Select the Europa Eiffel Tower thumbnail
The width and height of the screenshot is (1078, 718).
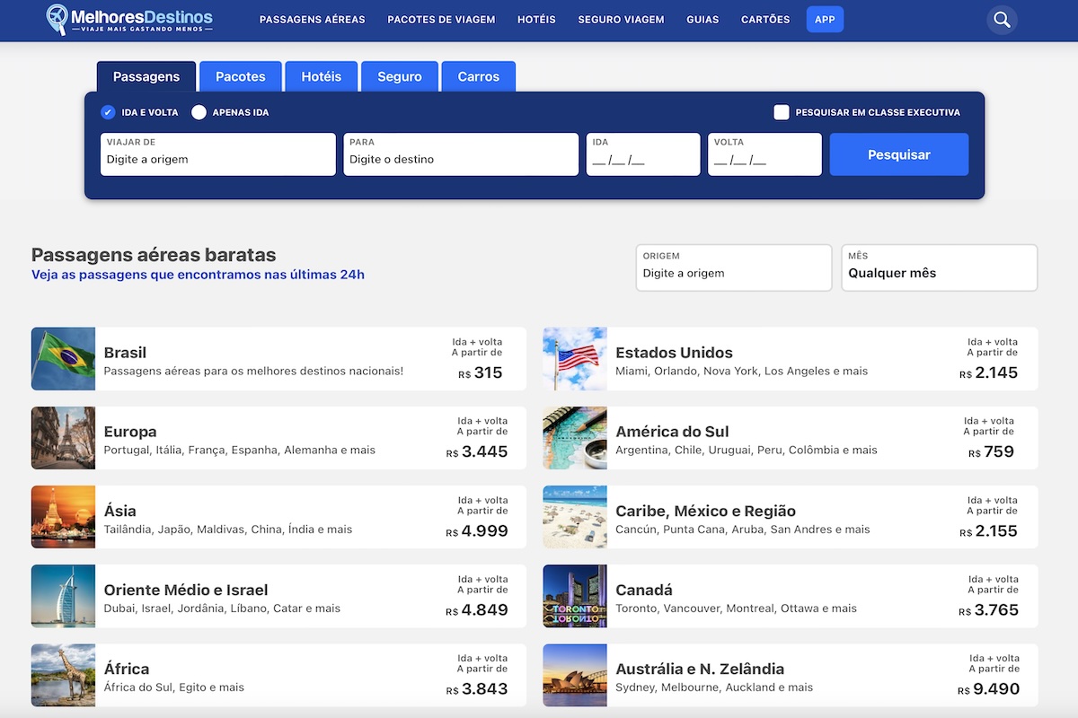click(x=63, y=437)
